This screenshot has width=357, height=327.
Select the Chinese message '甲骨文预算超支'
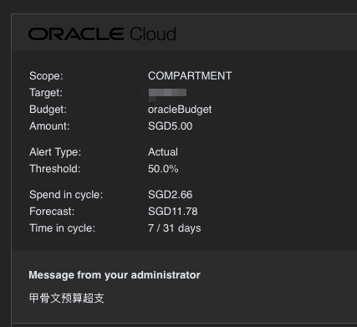[x=67, y=298]
